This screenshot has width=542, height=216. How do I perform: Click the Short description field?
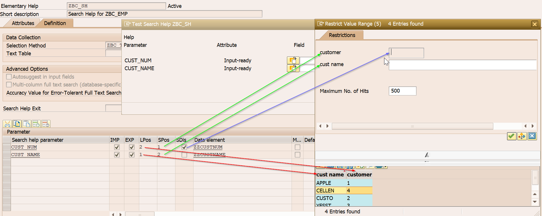point(165,14)
